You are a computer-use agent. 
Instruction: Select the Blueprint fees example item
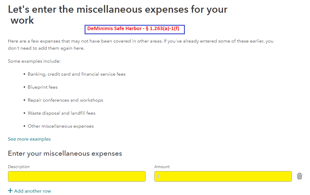[x=43, y=87]
